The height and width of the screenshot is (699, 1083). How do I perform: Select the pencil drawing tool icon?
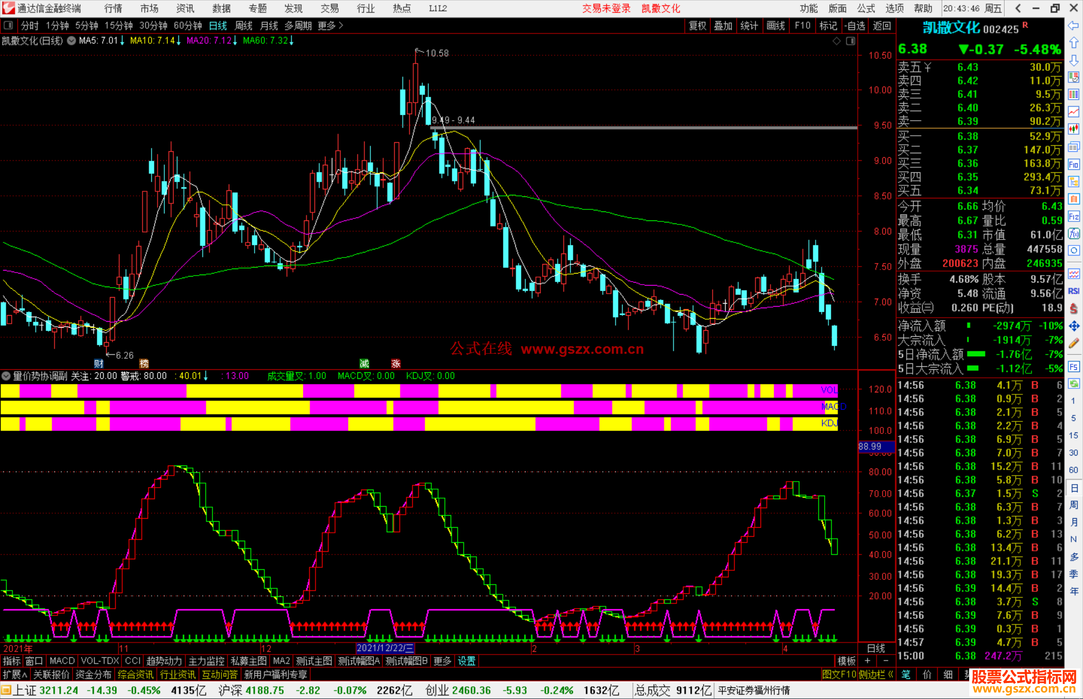pos(1073,344)
